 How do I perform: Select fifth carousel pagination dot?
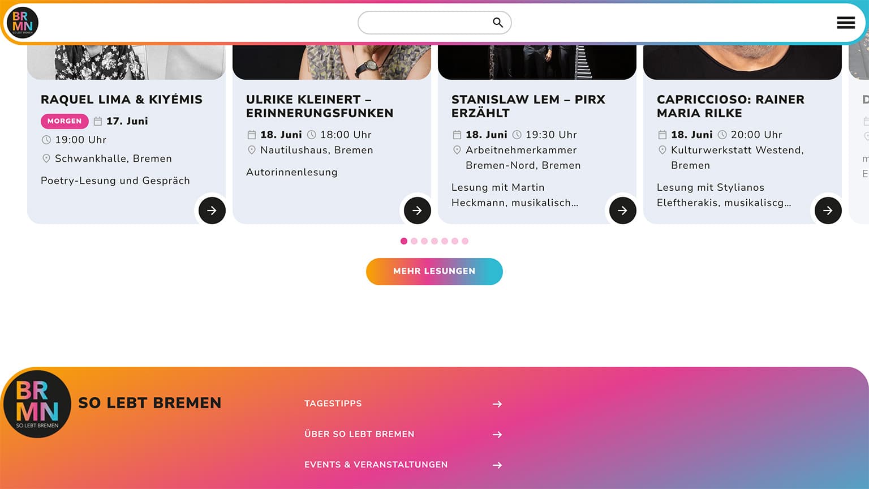pyautogui.click(x=445, y=241)
